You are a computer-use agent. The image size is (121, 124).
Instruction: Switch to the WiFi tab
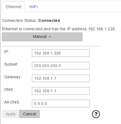(33, 7)
